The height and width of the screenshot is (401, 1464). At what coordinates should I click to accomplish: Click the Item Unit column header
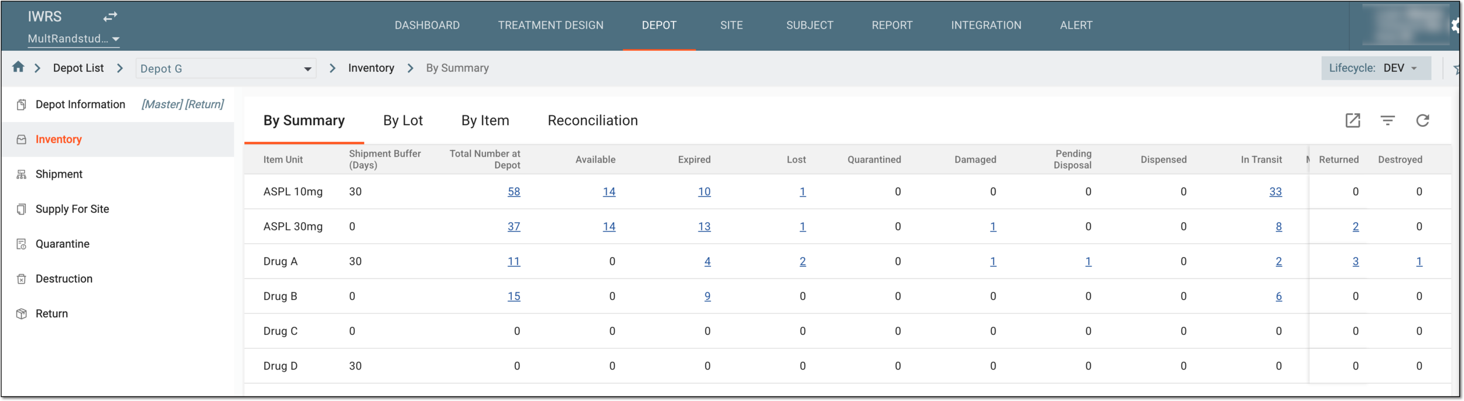click(283, 160)
